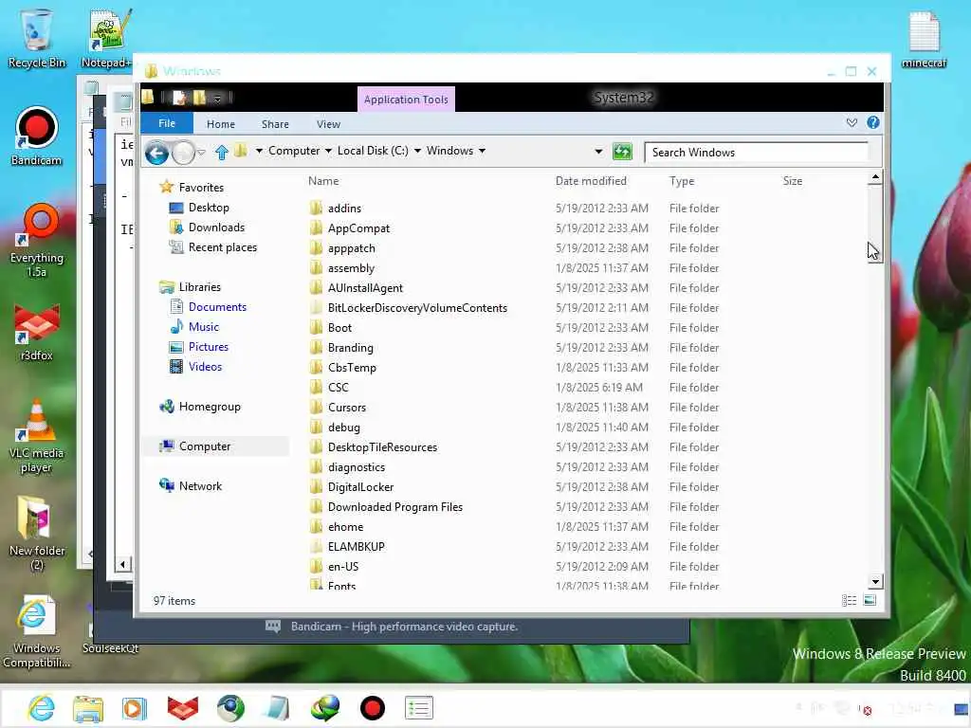Open Customize Quick Access Toolbar dropdown
The width and height of the screenshot is (971, 728).
tap(217, 98)
